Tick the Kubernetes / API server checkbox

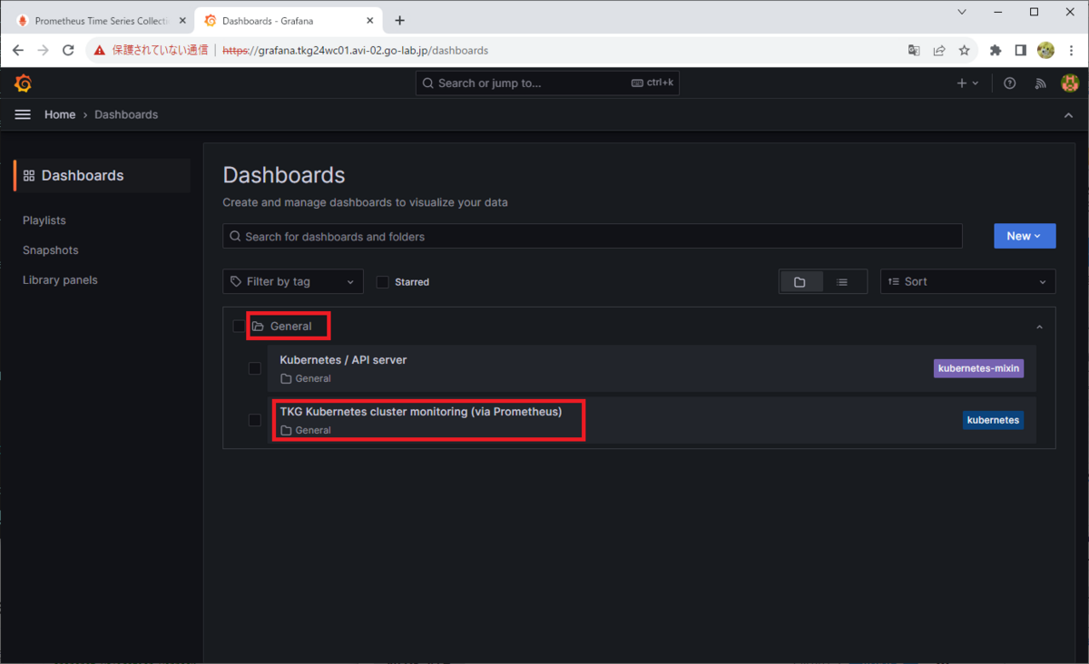[x=255, y=368]
